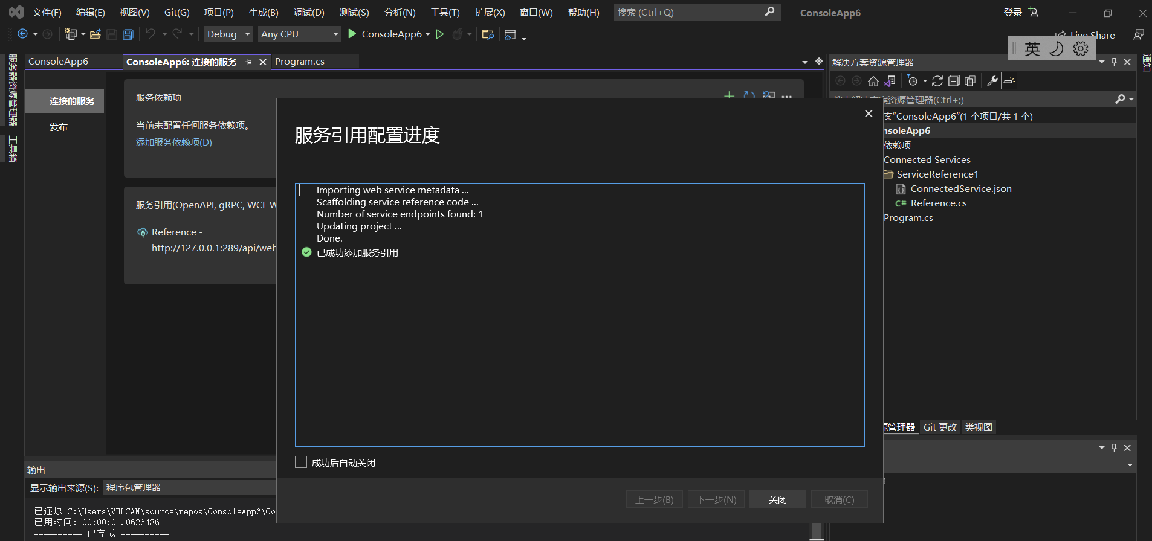
Task: Open the 文件(F) menu
Action: click(47, 13)
